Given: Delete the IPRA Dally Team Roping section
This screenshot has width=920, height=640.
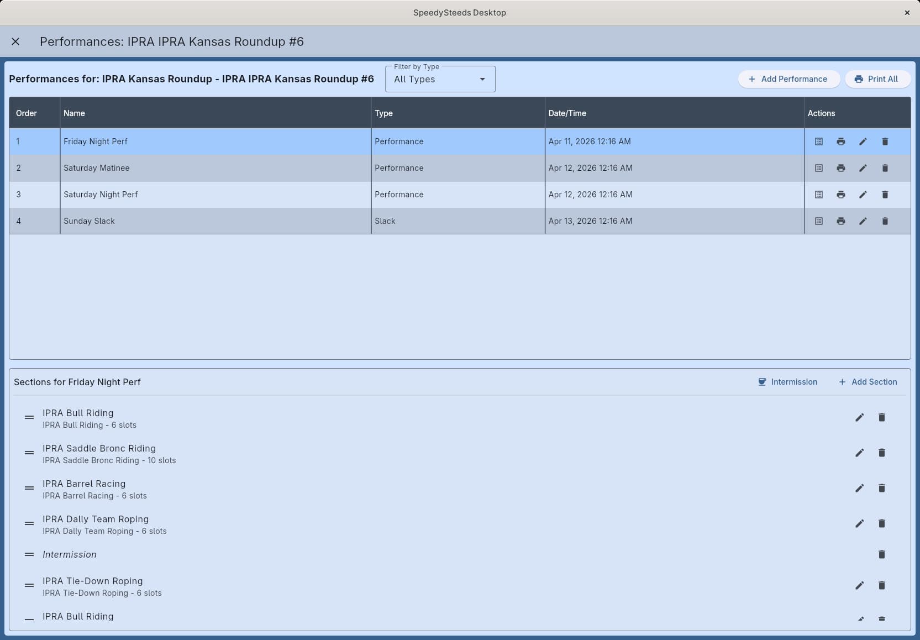Looking at the screenshot, I should pos(882,523).
